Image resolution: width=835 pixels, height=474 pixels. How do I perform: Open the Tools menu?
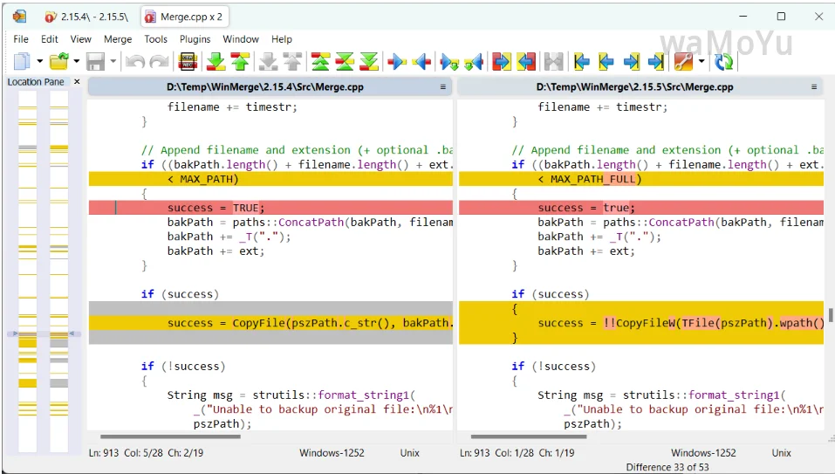click(x=155, y=39)
